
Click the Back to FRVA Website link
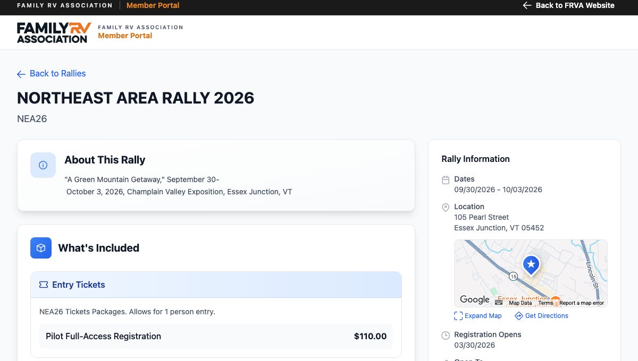568,5
